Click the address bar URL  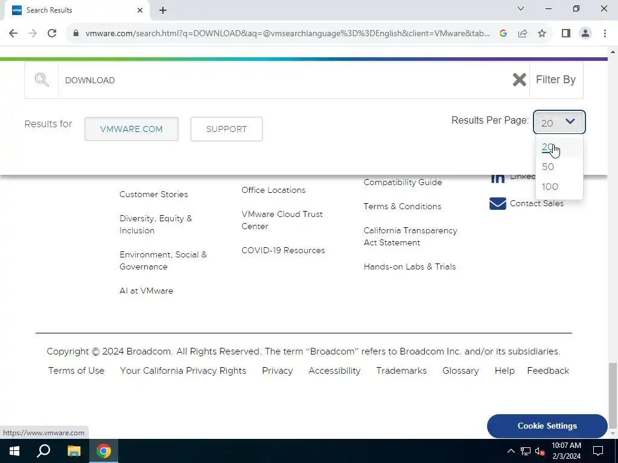[x=288, y=33]
